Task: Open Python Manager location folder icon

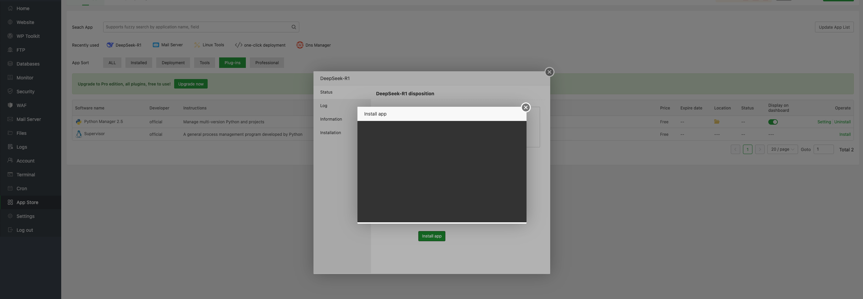Action: (x=717, y=122)
